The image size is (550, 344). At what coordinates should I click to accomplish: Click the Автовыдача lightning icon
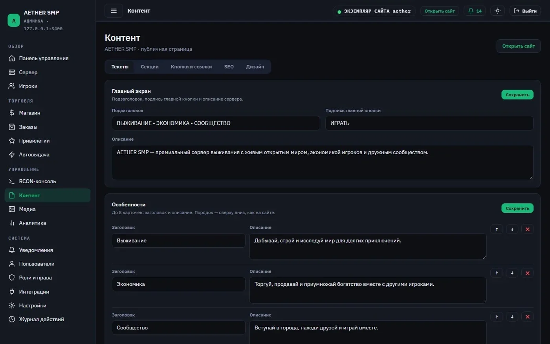[x=12, y=155]
